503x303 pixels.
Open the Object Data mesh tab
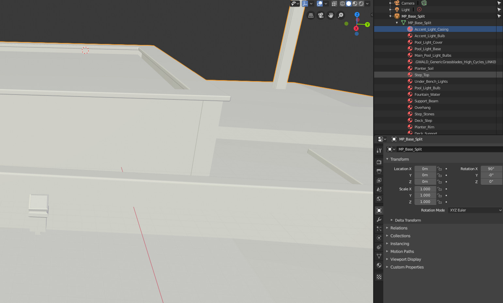click(x=379, y=256)
